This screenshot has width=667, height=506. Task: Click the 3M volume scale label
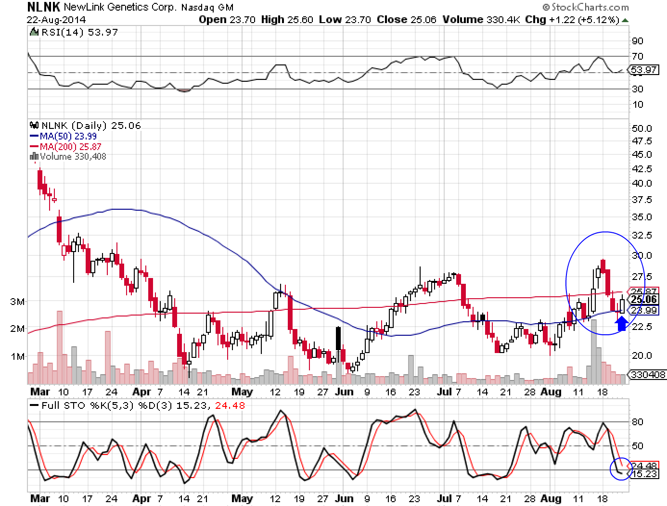18,302
